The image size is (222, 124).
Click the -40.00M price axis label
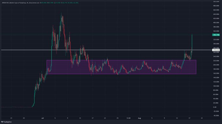pos(216,116)
